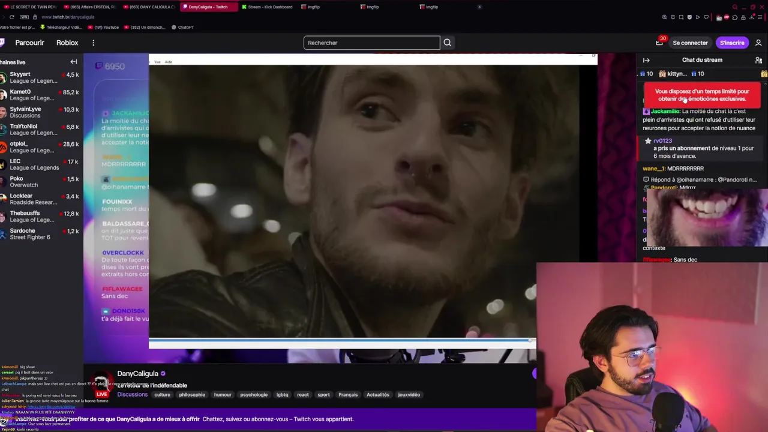
Task: Select the jeuxvidéo tag
Action: (x=409, y=395)
